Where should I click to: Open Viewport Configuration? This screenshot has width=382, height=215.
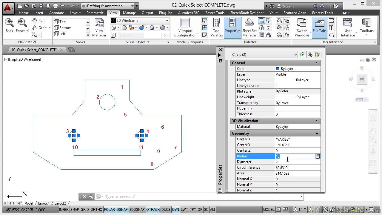[x=185, y=27]
